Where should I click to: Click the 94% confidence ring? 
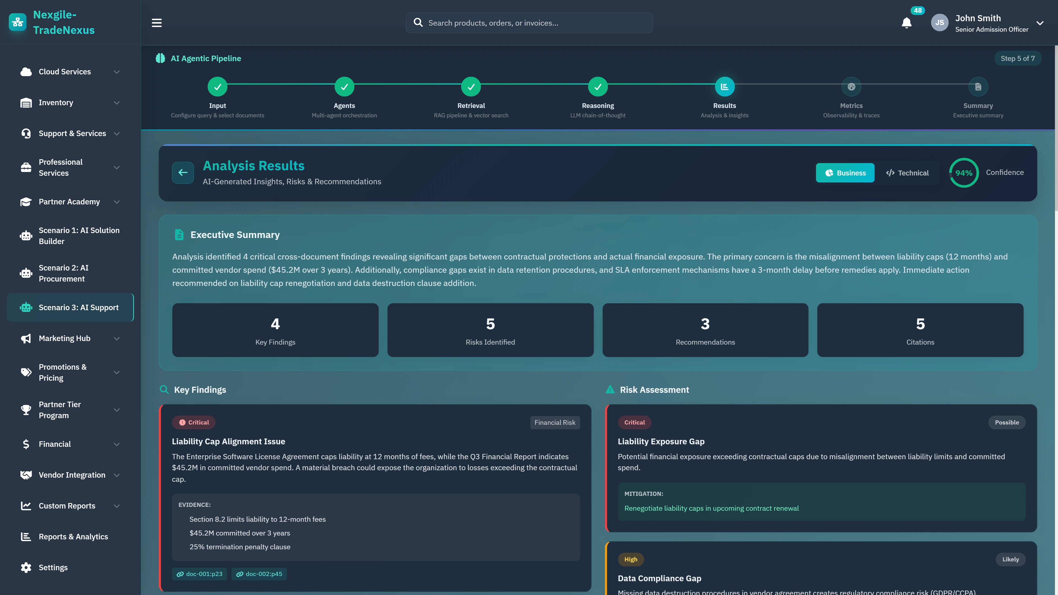click(964, 172)
